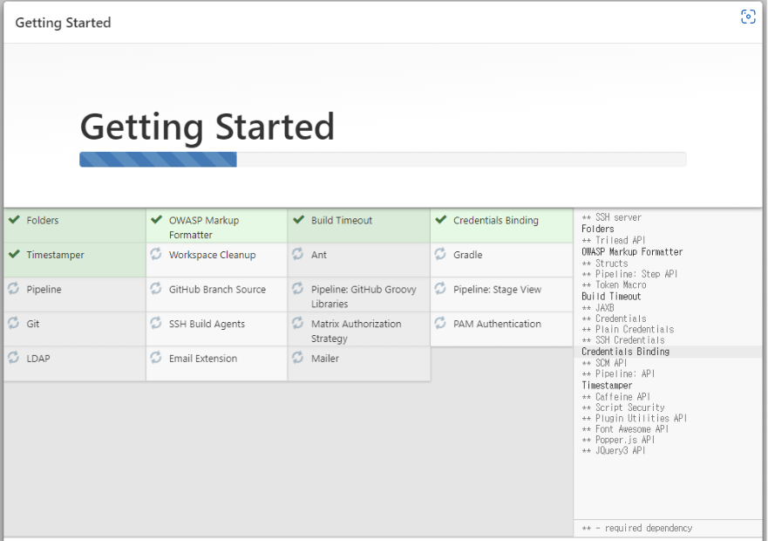Click '** Font Awesome API' log line
Screen dimensions: 768x541
[x=625, y=429]
